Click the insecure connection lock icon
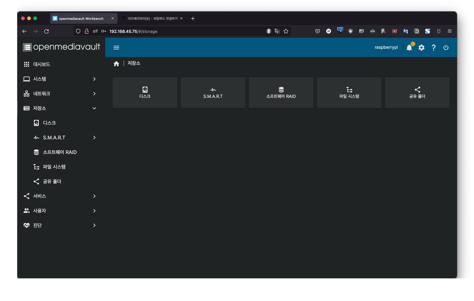Screen dimensions: 474x301 coord(87,31)
